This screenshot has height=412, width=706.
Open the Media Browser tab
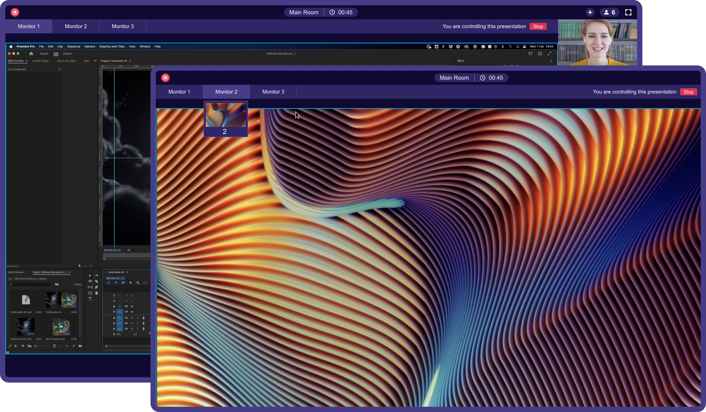[16, 272]
